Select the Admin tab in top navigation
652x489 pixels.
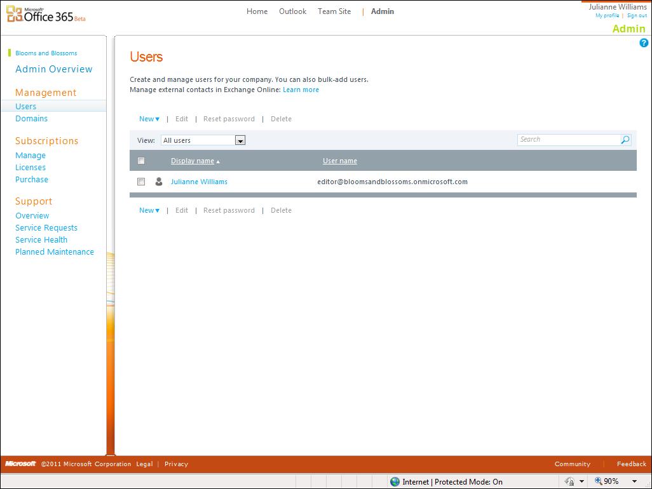tap(383, 11)
